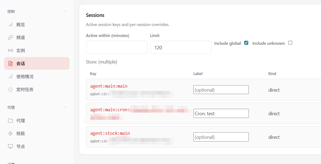This screenshot has width=321, height=164.
Task: Click the 会话 document icon
Action: (10, 64)
